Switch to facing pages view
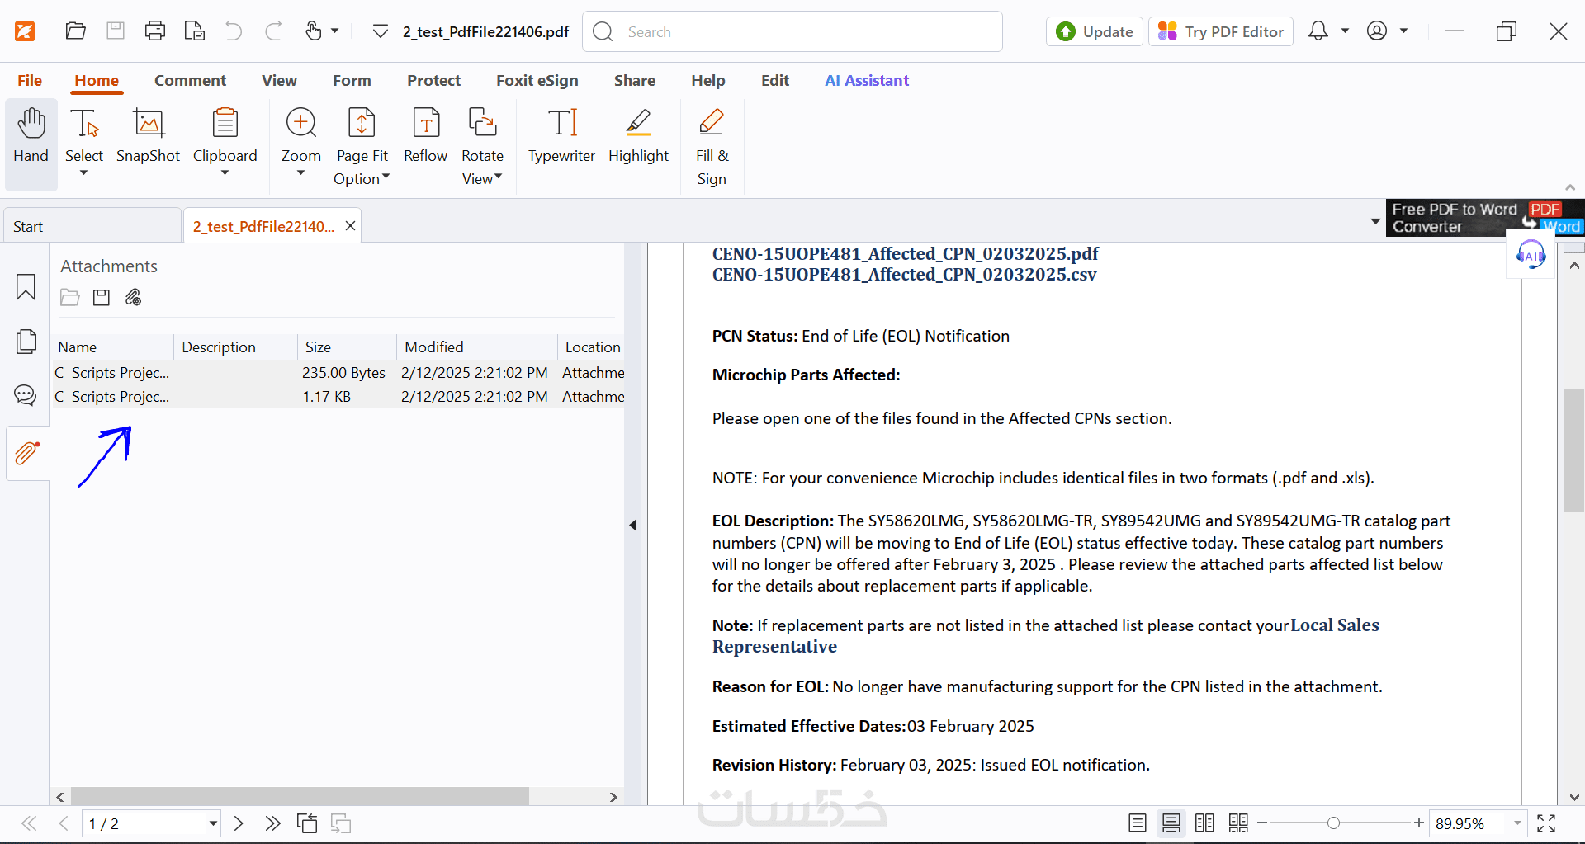The width and height of the screenshot is (1585, 844). (x=1204, y=823)
